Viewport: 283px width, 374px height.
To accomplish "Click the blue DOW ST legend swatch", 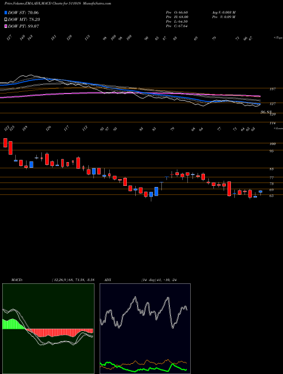I will pyautogui.click(x=6, y=13).
